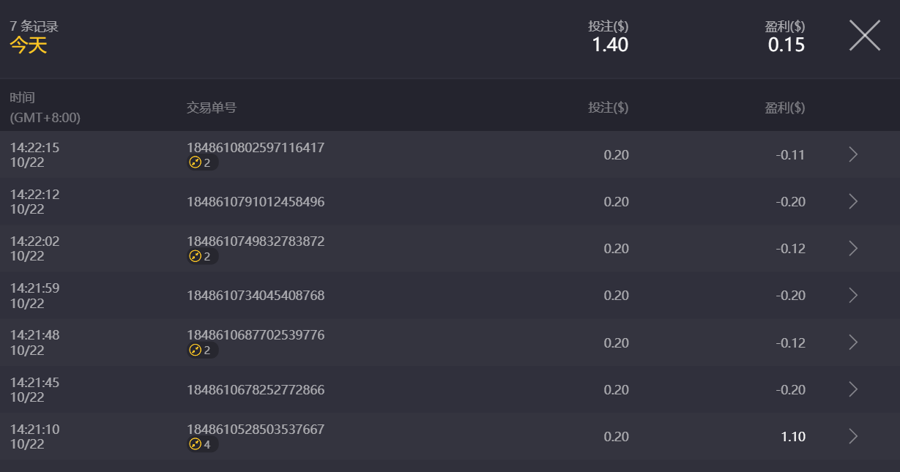Expand details arrow for the 14:21:45 record
The width and height of the screenshot is (900, 472).
pos(852,389)
